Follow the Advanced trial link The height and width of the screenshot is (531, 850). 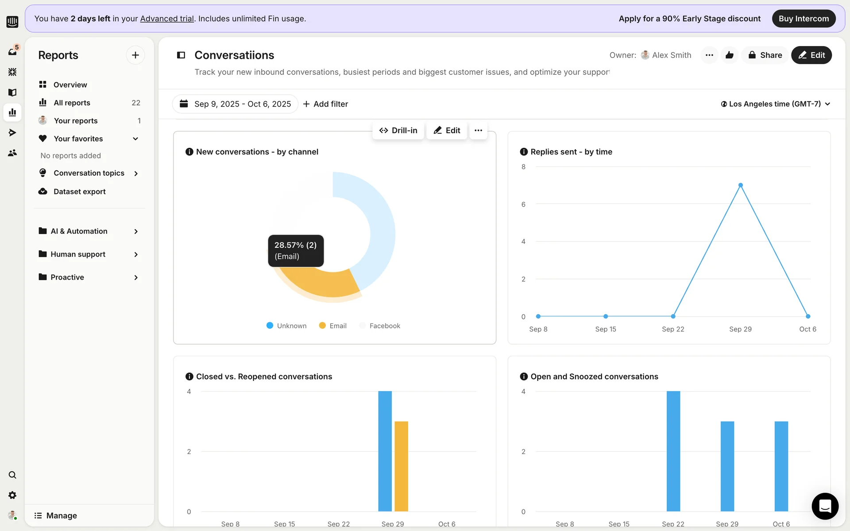pyautogui.click(x=167, y=19)
